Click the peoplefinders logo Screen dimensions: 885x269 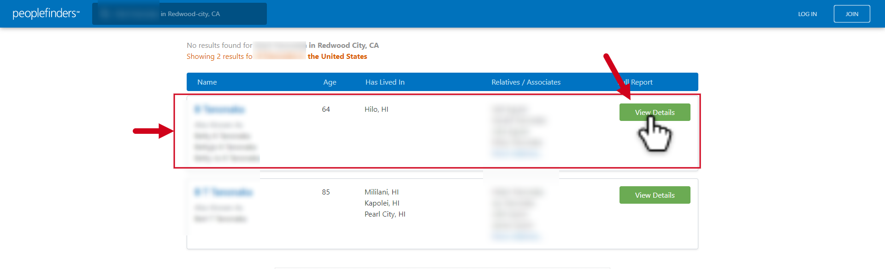(x=46, y=13)
